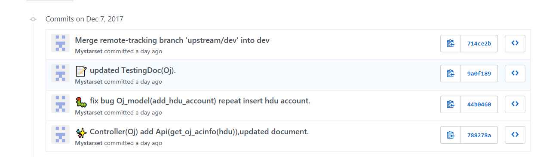This screenshot has width=534, height=157.
Task: Click Mystarset avatar on TestingDoc commit
Action: 60,74
